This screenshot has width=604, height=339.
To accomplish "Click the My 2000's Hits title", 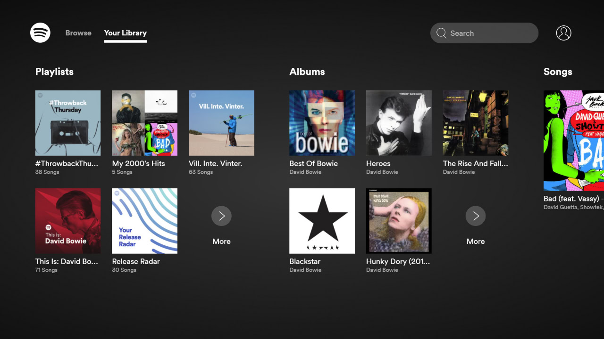I will coord(139,164).
